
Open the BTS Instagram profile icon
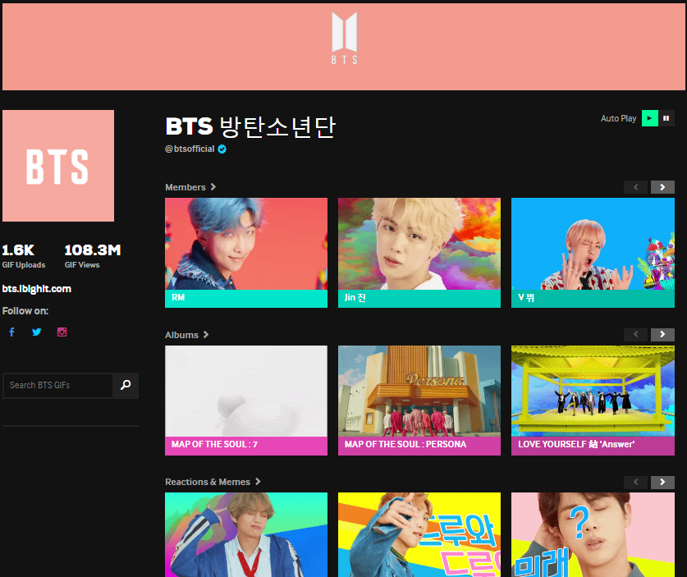click(62, 332)
